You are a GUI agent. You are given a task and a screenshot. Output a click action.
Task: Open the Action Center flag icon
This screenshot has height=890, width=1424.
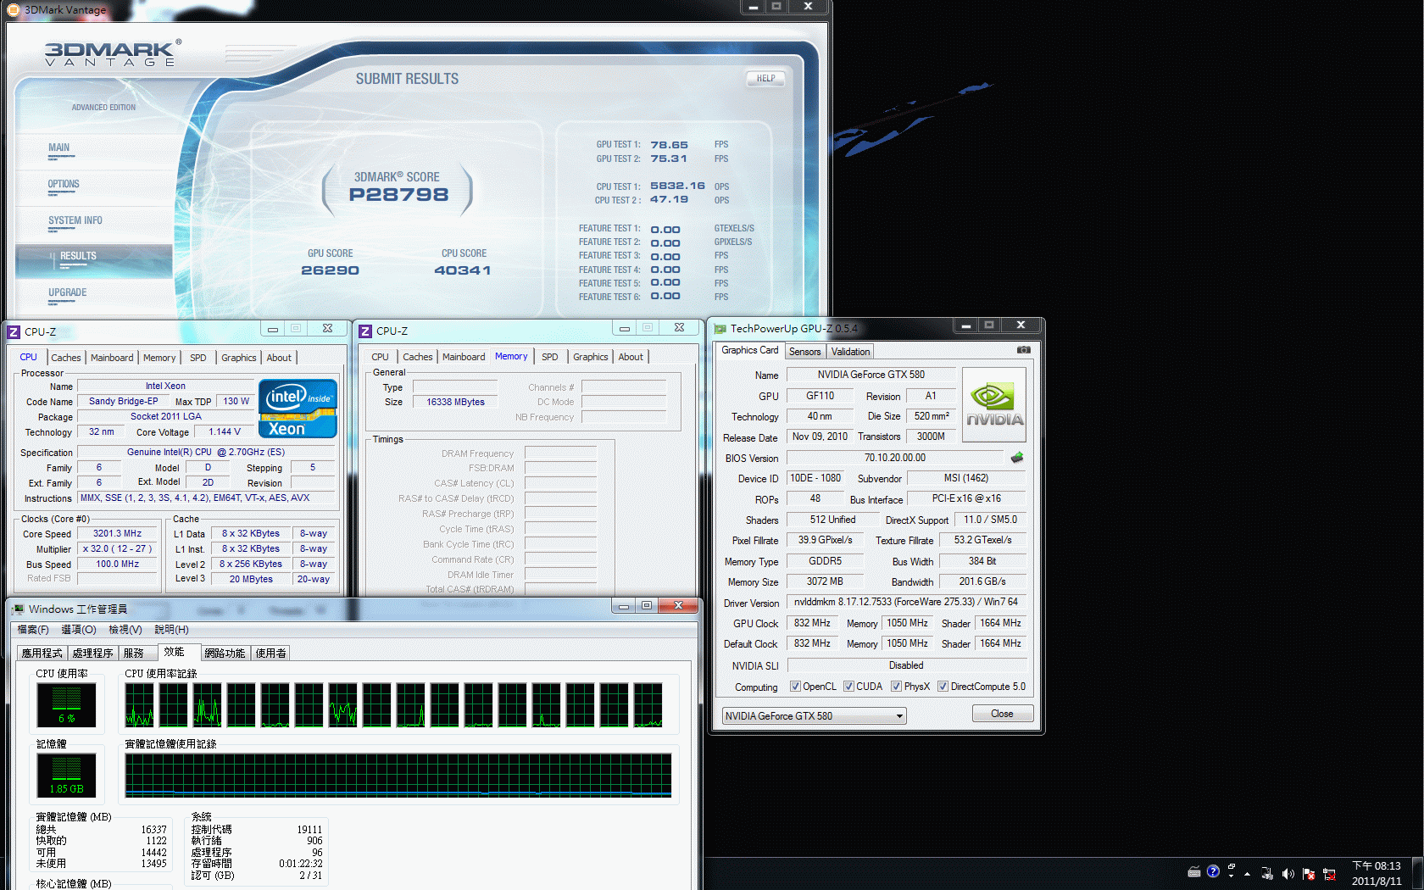tap(1309, 873)
